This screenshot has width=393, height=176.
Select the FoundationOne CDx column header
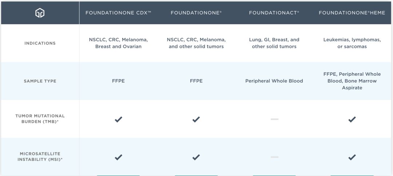tap(118, 13)
